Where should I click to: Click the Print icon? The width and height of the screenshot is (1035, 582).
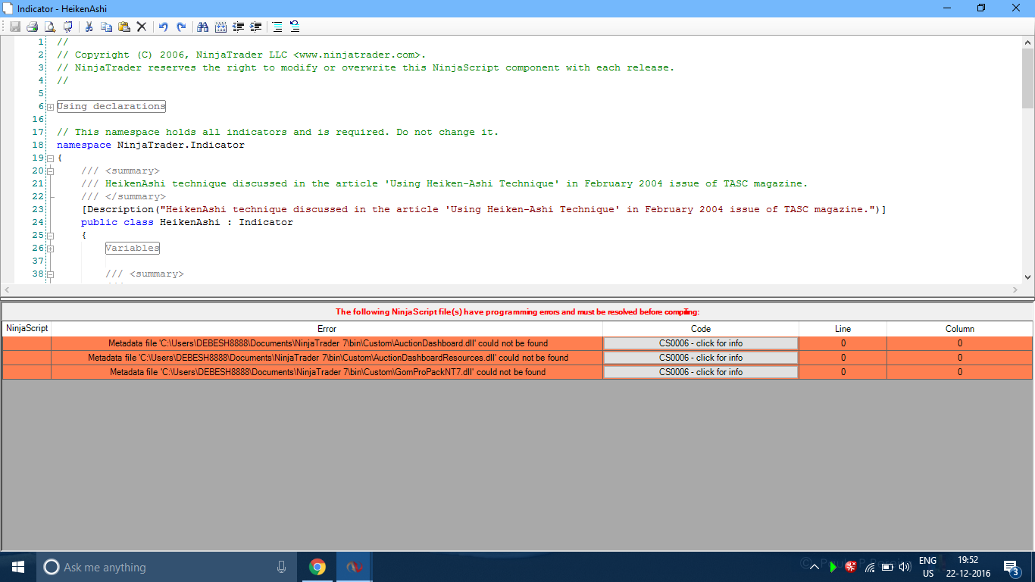pos(32,27)
